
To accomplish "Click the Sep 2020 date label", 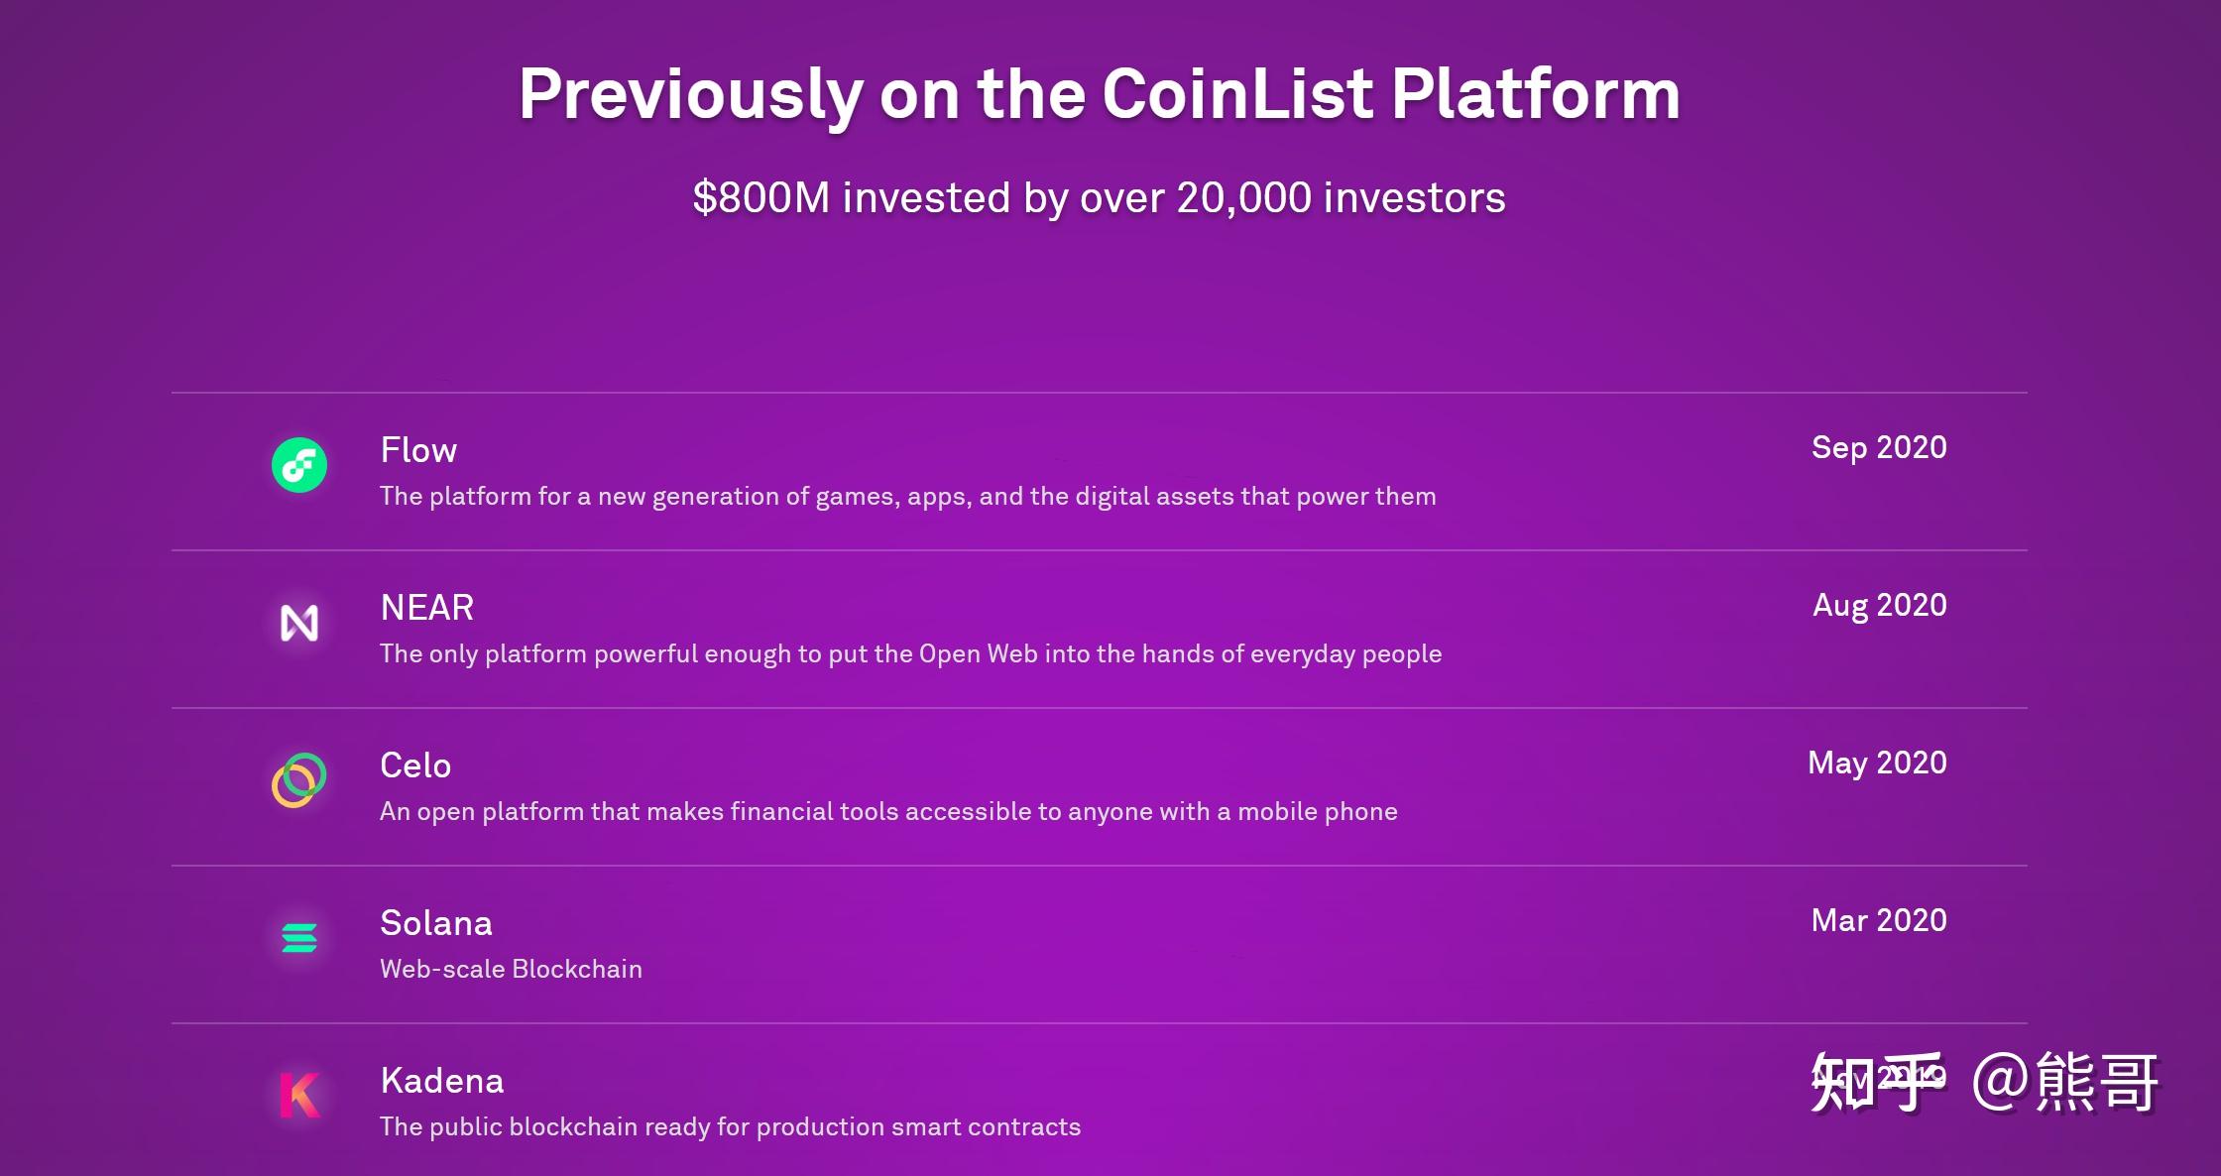I will (x=1879, y=448).
